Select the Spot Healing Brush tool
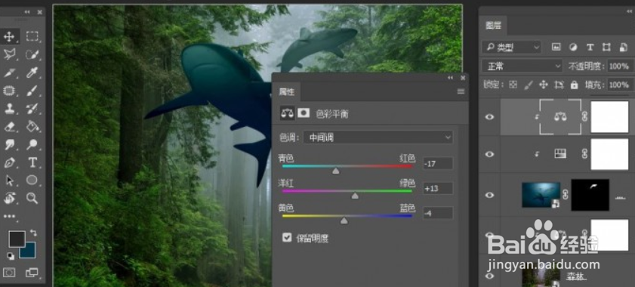635x287 pixels. pos(9,90)
